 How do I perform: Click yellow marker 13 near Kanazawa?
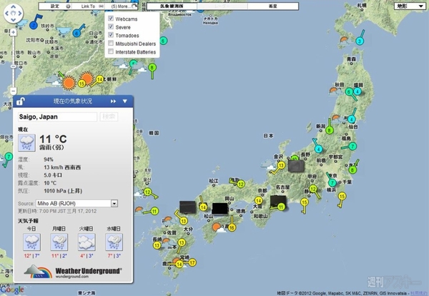[x=281, y=165]
